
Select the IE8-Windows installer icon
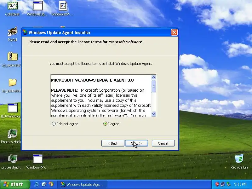point(11,111)
